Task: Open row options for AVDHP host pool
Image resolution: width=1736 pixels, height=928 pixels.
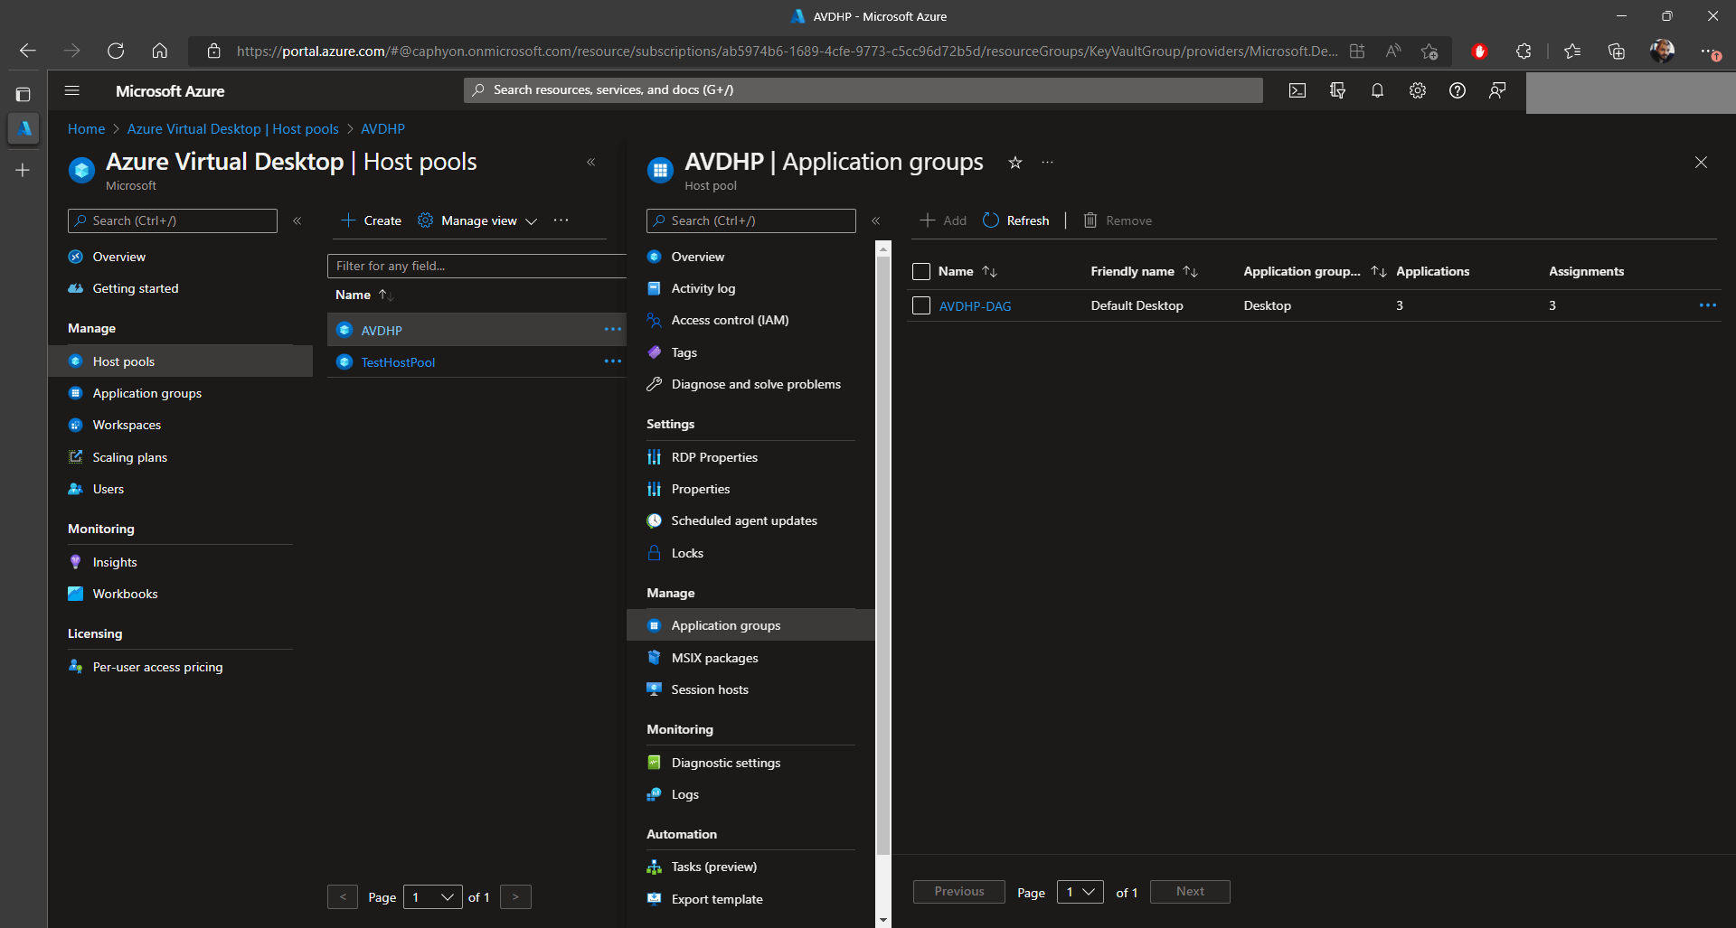Action: pos(612,330)
